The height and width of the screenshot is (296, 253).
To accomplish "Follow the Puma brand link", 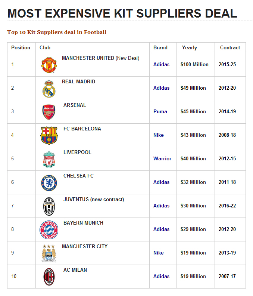I will [160, 112].
